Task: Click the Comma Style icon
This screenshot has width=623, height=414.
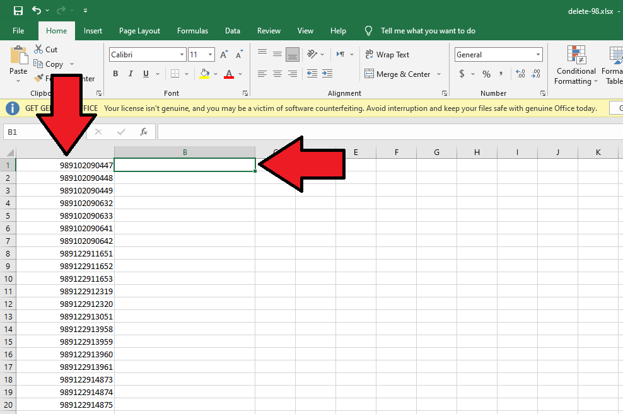Action: click(x=501, y=74)
